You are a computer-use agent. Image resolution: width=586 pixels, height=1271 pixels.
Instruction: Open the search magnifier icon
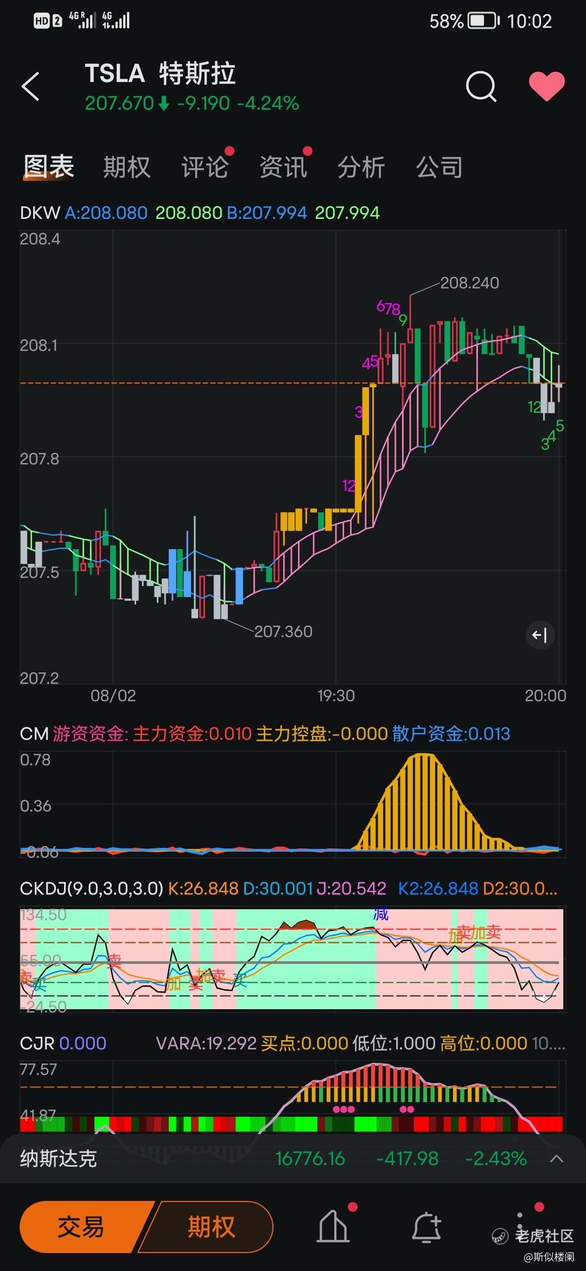pos(481,86)
